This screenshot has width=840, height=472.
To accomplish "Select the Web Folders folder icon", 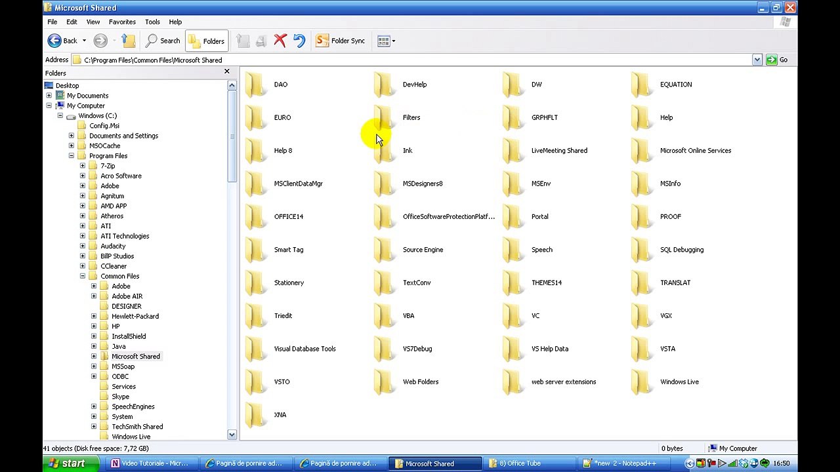I will point(385,382).
